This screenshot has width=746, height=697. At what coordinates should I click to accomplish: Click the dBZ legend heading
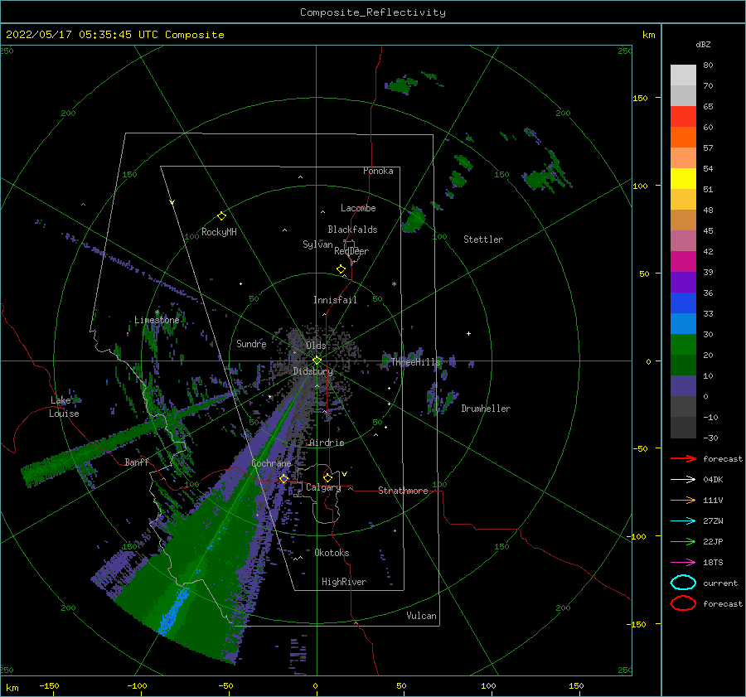(x=703, y=44)
